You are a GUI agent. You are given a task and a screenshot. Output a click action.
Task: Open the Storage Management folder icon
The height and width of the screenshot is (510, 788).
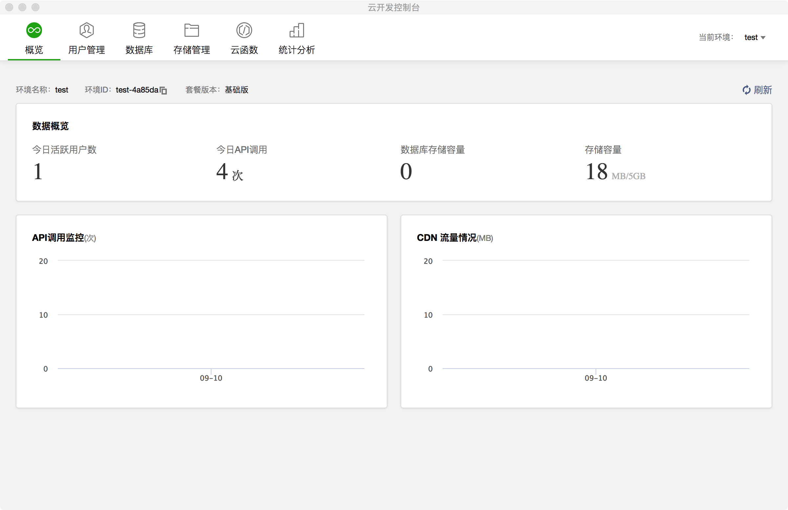click(x=191, y=31)
